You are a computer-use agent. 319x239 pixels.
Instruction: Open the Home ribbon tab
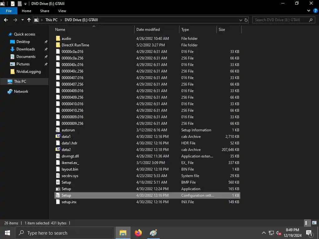pos(26,11)
